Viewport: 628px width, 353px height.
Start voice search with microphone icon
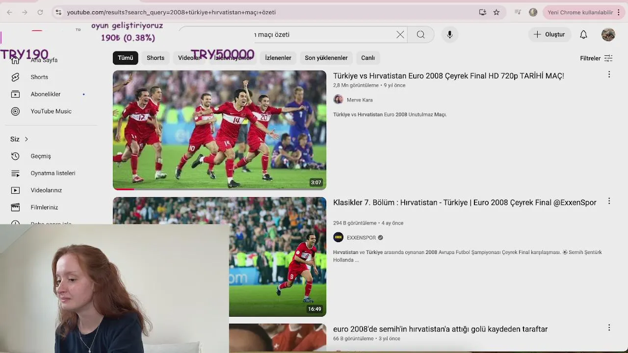(x=450, y=34)
